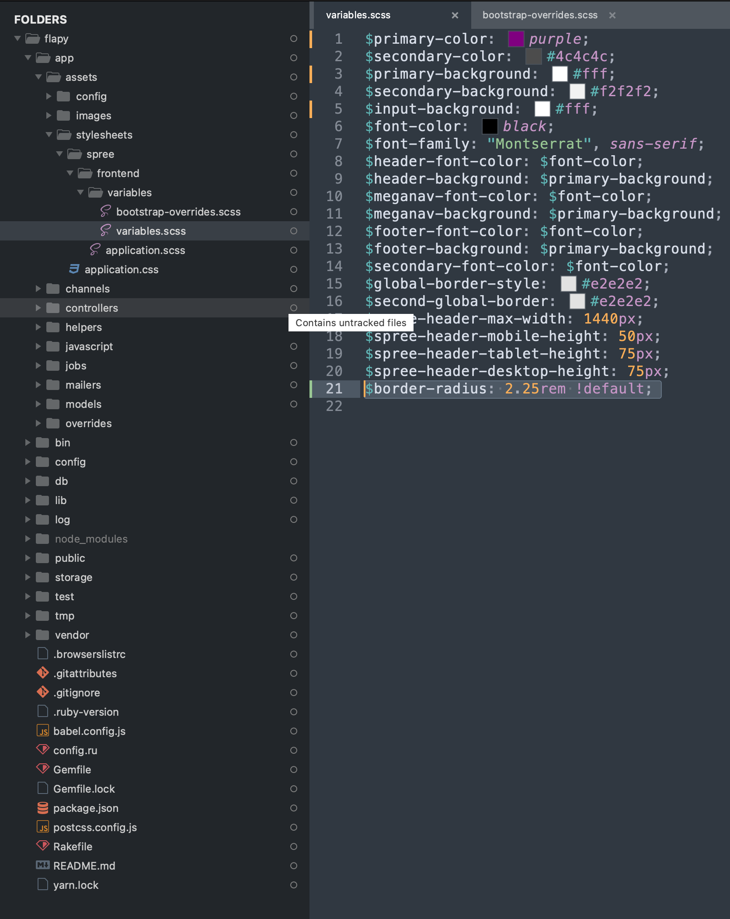Click the git icon beside .gitignore
The width and height of the screenshot is (730, 919).
point(42,693)
